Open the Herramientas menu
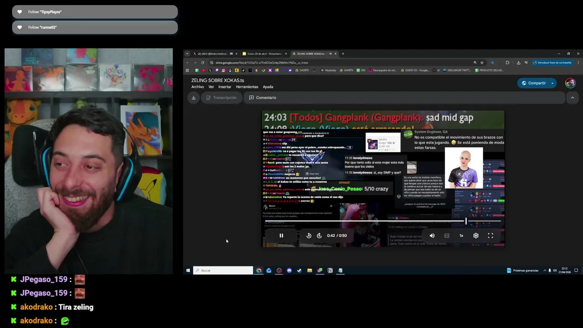Image resolution: width=583 pixels, height=328 pixels. [x=247, y=87]
